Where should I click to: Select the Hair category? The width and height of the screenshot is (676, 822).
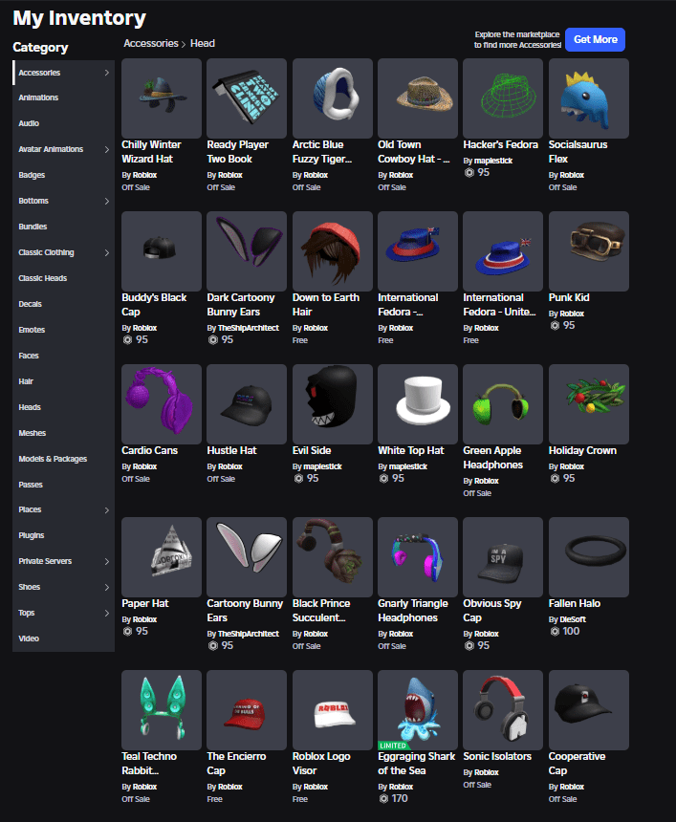point(63,381)
